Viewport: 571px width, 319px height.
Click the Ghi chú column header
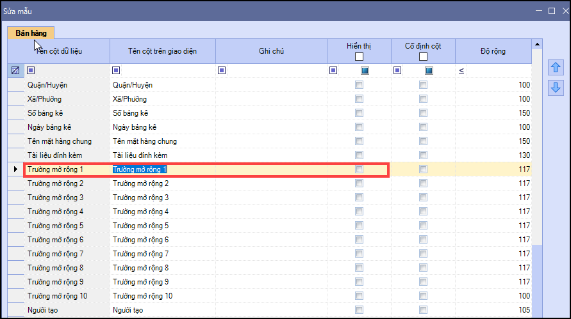point(271,51)
